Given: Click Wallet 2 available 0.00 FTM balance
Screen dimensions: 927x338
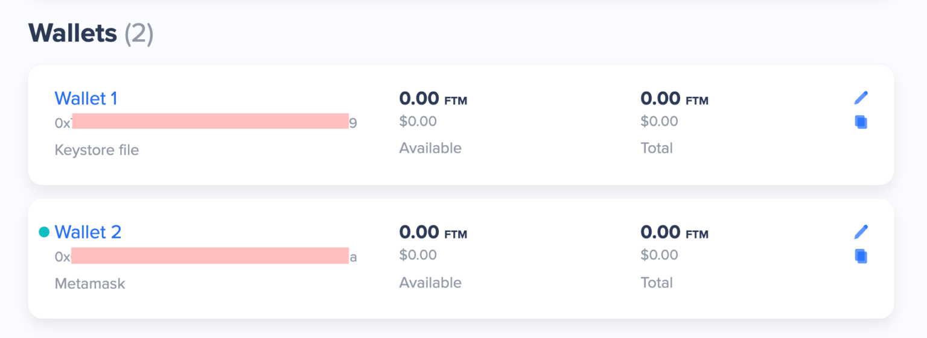Looking at the screenshot, I should pos(433,232).
